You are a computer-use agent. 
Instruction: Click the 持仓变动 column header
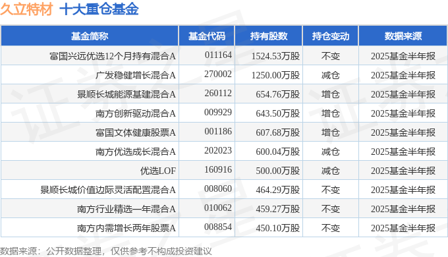point(331,36)
